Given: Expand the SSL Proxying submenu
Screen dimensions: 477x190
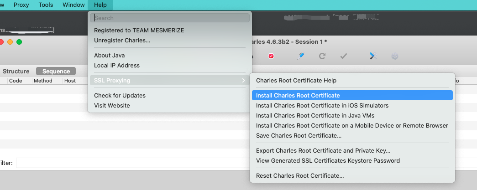Looking at the screenshot, I should 169,81.
